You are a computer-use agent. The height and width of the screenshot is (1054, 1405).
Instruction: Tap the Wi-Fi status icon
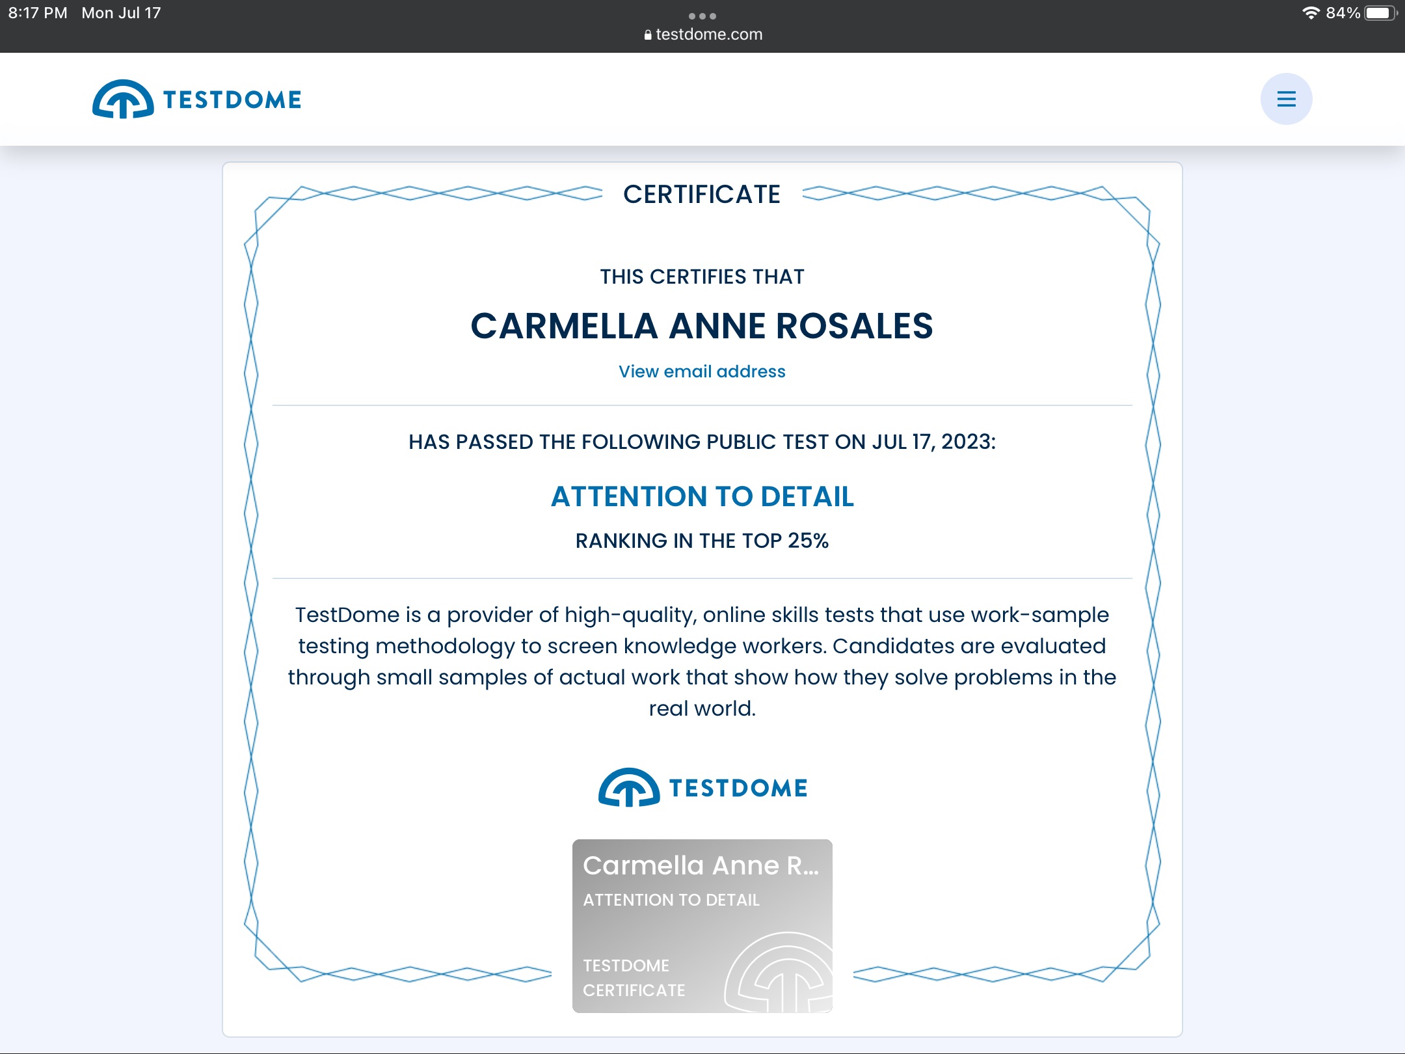tap(1311, 13)
